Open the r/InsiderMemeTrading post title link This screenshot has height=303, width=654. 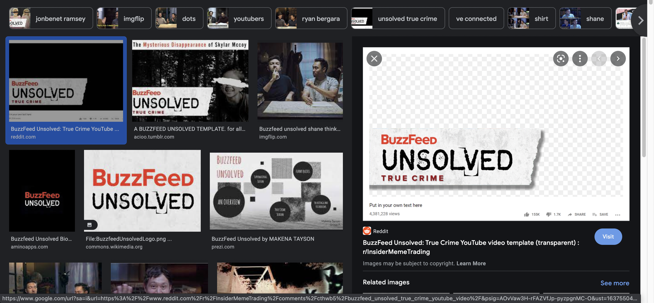click(471, 247)
